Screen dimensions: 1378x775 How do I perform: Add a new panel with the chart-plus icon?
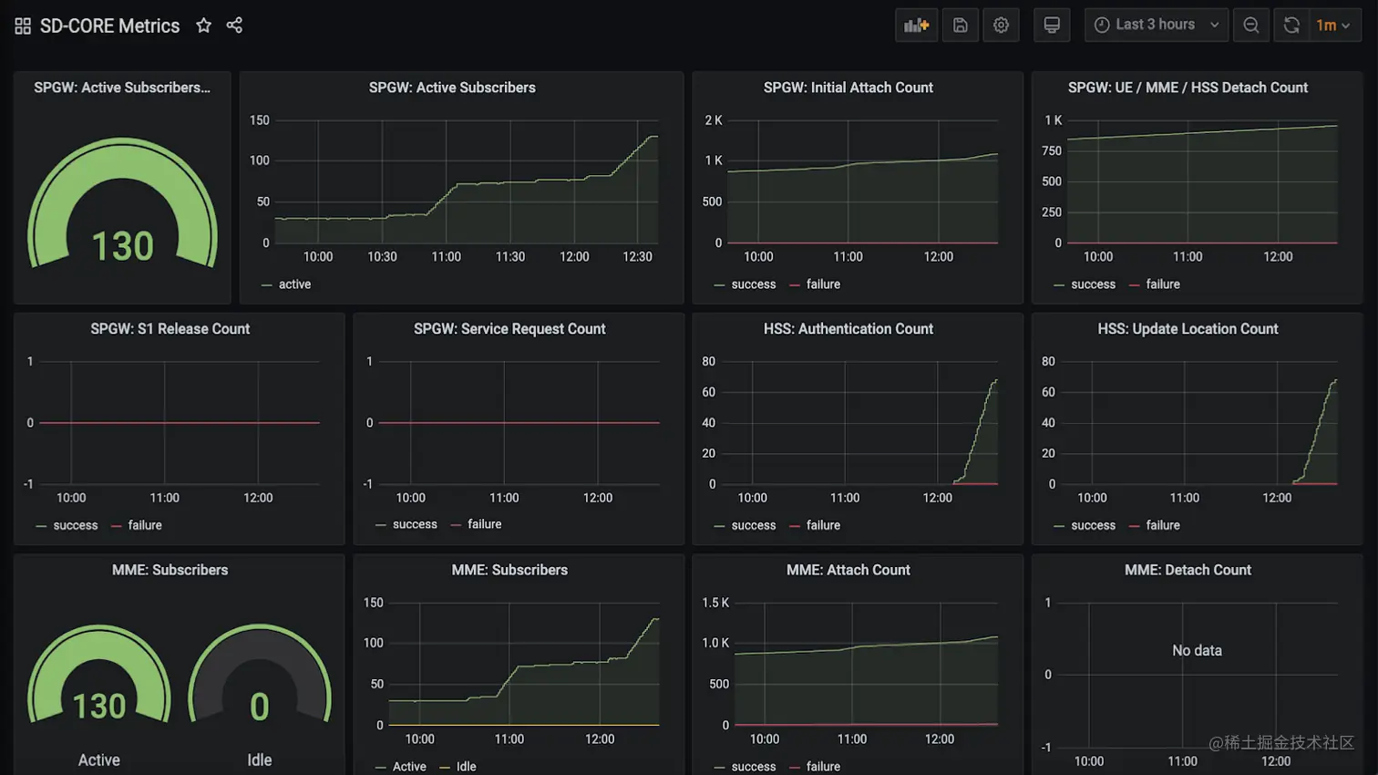coord(916,26)
